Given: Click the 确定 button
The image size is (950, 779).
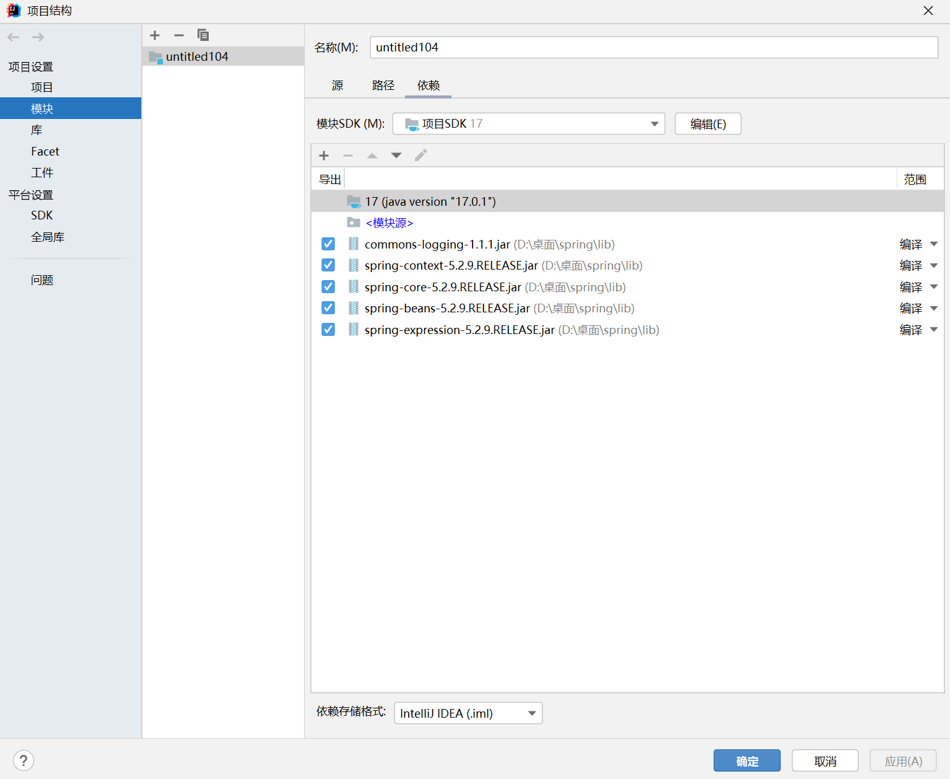Looking at the screenshot, I should point(747,761).
